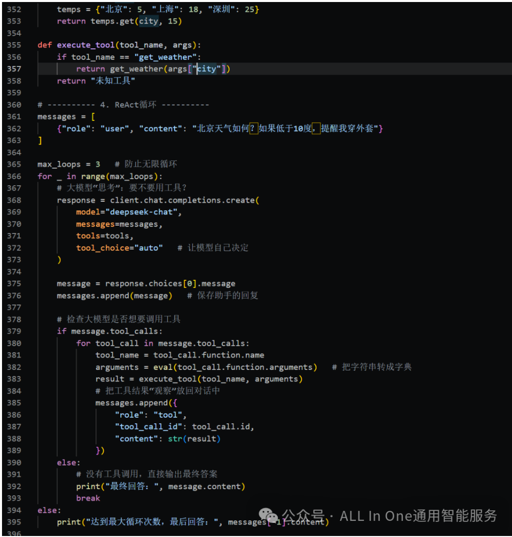Click the tool_choice="auto" argument
The width and height of the screenshot is (512, 537).
pyautogui.click(x=119, y=248)
